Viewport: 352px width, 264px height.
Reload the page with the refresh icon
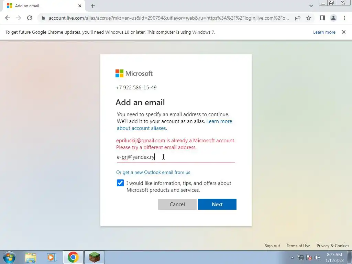pyautogui.click(x=30, y=18)
